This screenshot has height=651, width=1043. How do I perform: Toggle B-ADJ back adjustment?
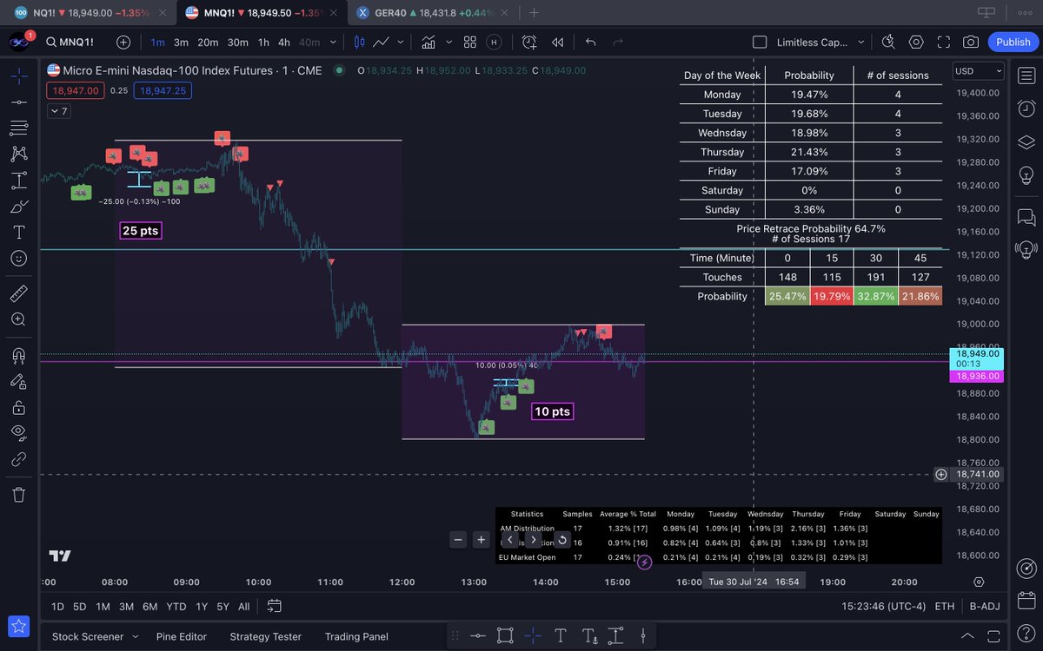pos(986,606)
